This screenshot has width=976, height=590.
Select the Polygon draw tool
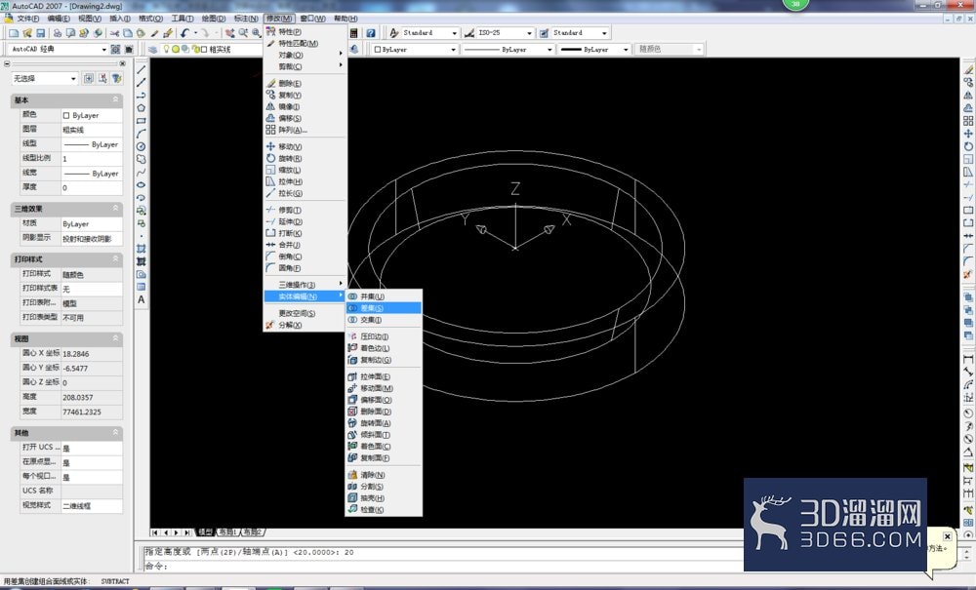[x=142, y=108]
